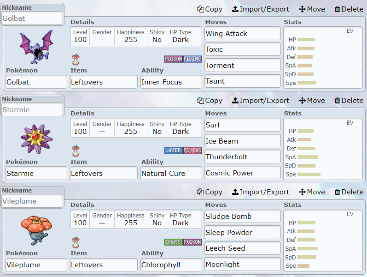This screenshot has width=367, height=277.
Task: Copy the Golbat set
Action: tap(210, 9)
